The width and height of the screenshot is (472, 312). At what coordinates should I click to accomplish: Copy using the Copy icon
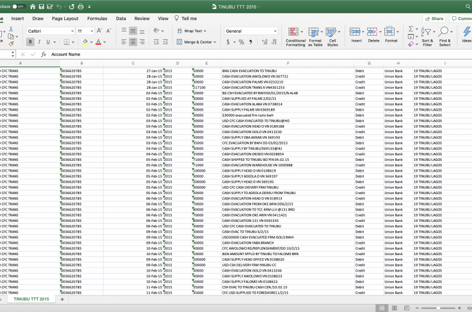pos(11,36)
